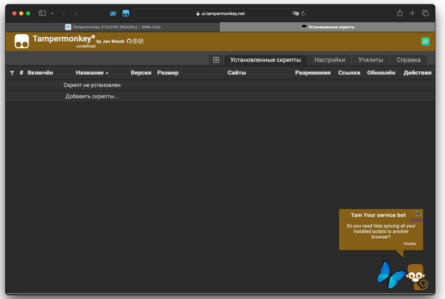The image size is (445, 299).
Task: Click the Действия column header
Action: (x=418, y=73)
